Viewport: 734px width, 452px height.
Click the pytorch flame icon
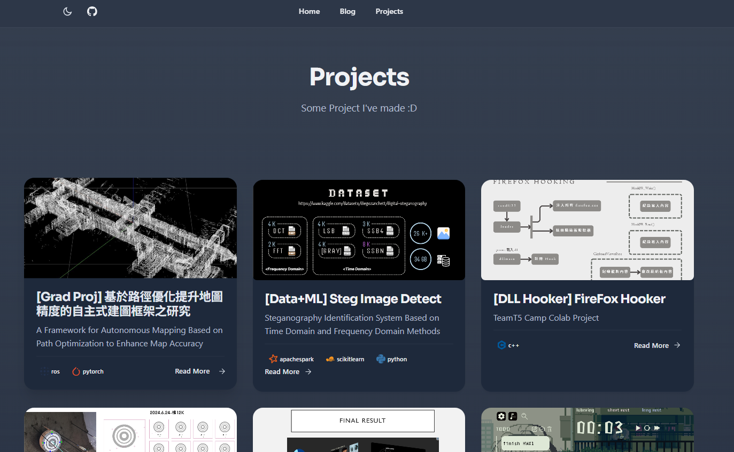76,371
